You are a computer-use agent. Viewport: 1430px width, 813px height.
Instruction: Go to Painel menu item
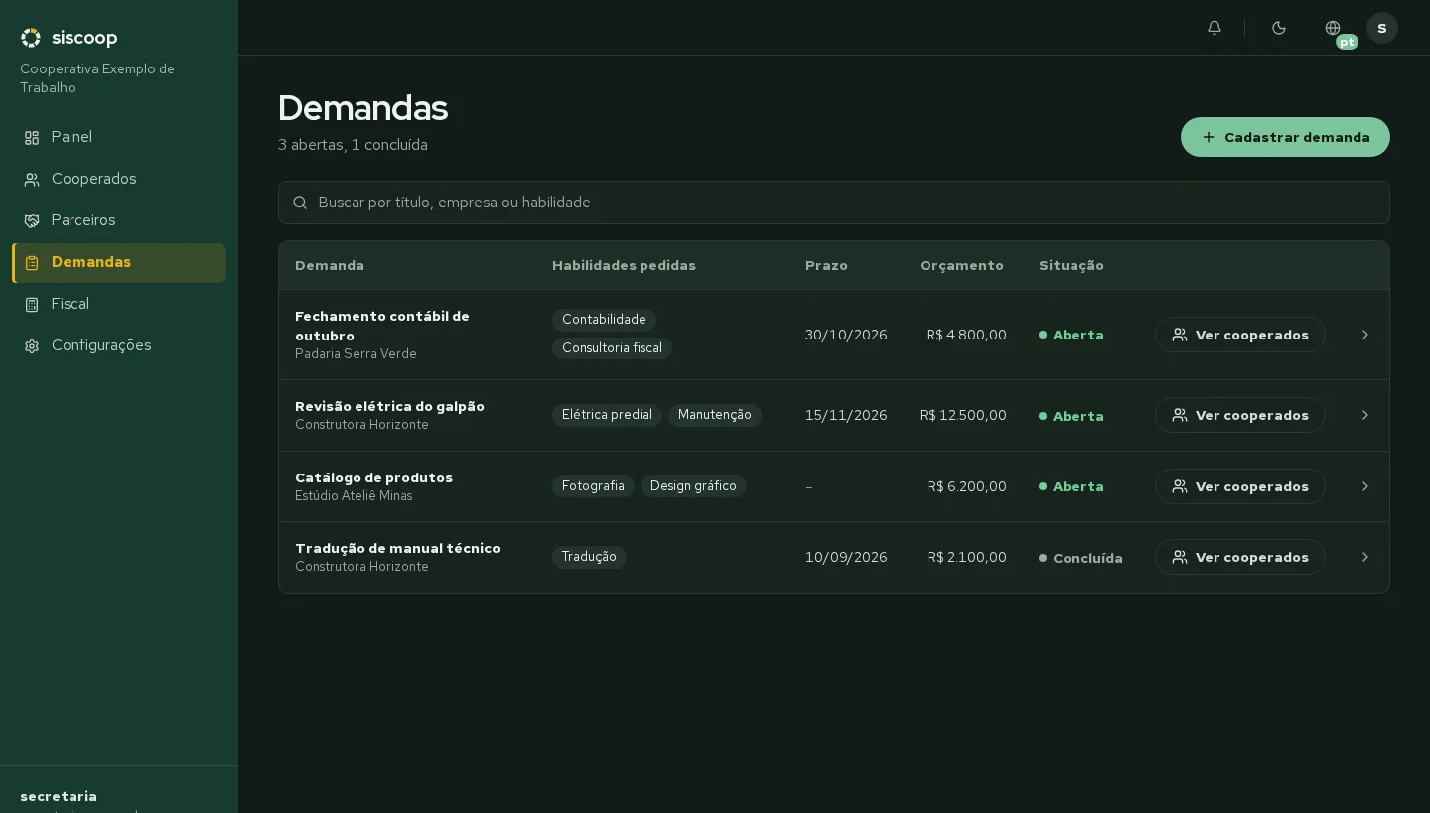pos(119,138)
